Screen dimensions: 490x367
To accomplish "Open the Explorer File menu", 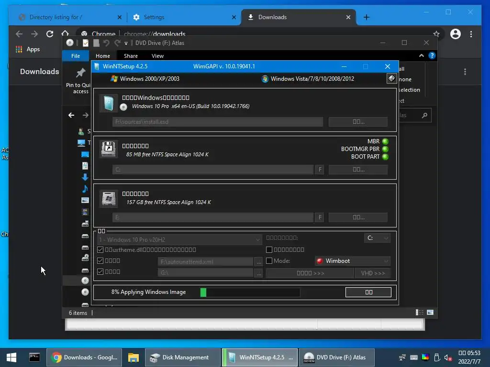I will (x=75, y=56).
